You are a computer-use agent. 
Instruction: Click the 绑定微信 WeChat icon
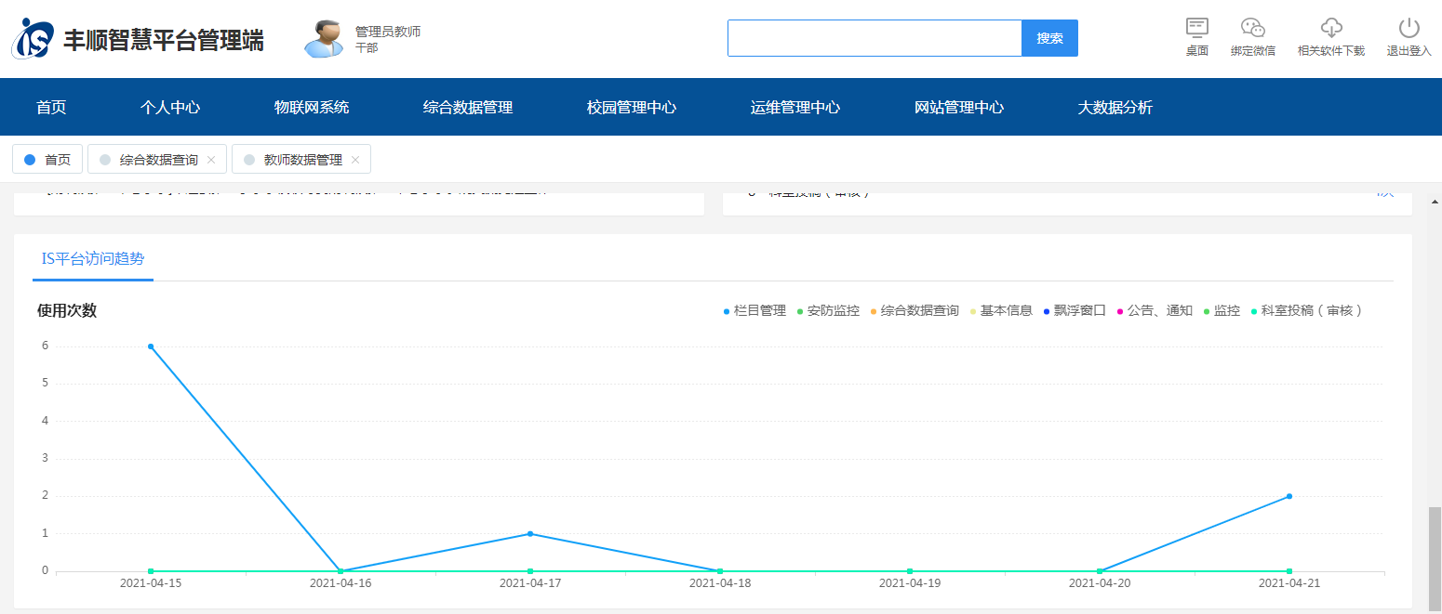click(x=1253, y=28)
